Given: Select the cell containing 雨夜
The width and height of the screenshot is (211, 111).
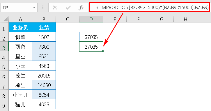Looking at the screenshot, I should point(20,47).
